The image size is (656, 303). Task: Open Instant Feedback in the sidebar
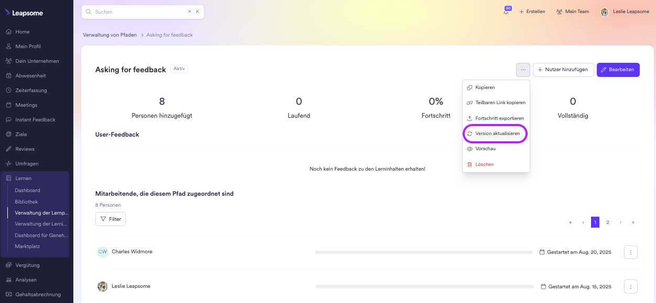click(x=35, y=120)
